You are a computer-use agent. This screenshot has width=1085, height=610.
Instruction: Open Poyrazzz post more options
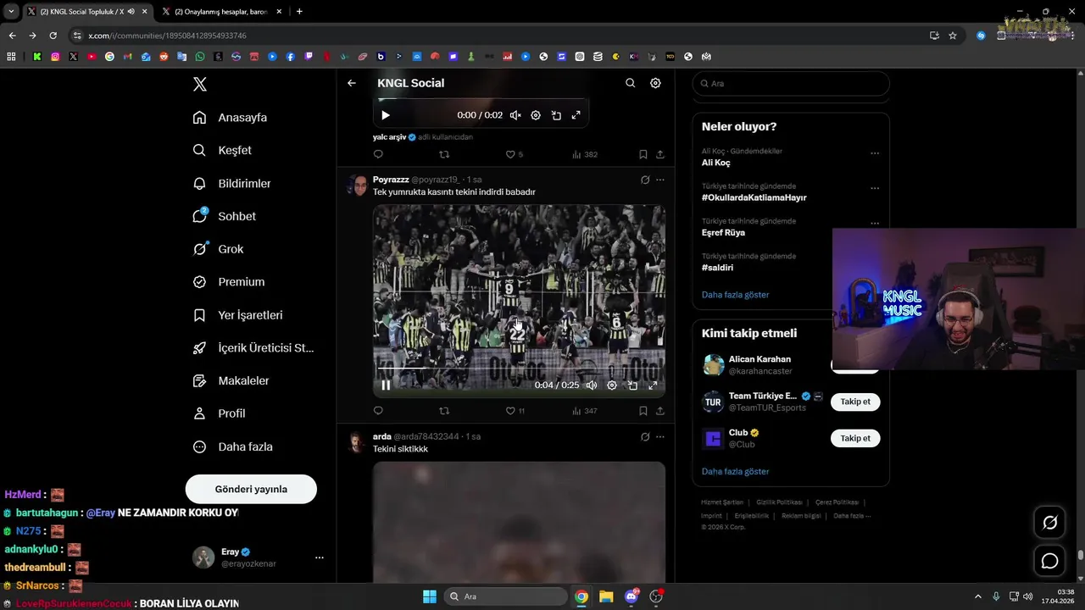pos(660,180)
